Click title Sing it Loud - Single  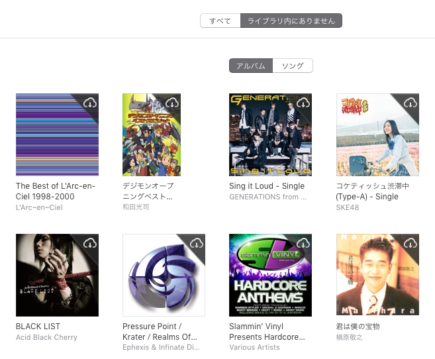[x=267, y=186]
